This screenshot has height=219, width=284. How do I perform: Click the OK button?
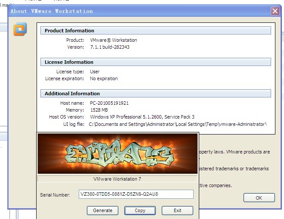pos(259,197)
